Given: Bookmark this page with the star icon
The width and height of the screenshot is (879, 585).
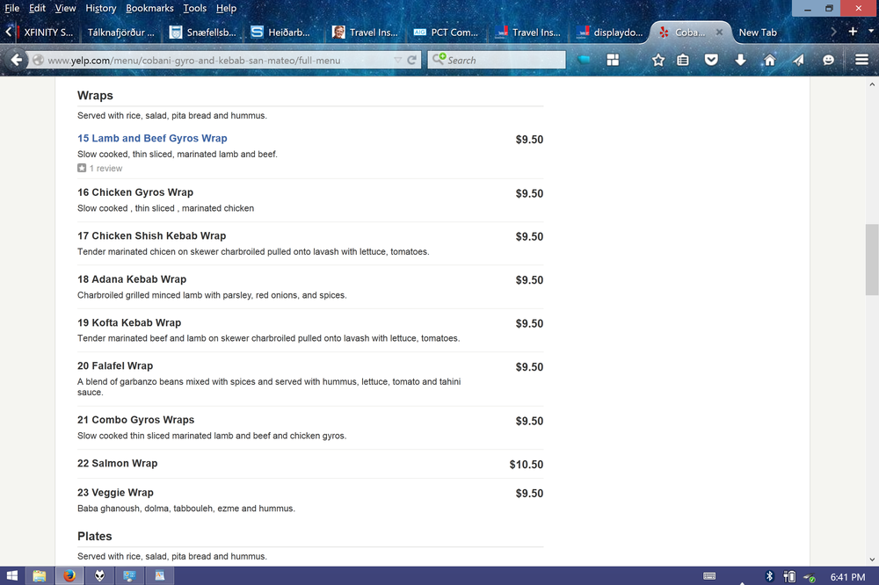Looking at the screenshot, I should (x=658, y=60).
